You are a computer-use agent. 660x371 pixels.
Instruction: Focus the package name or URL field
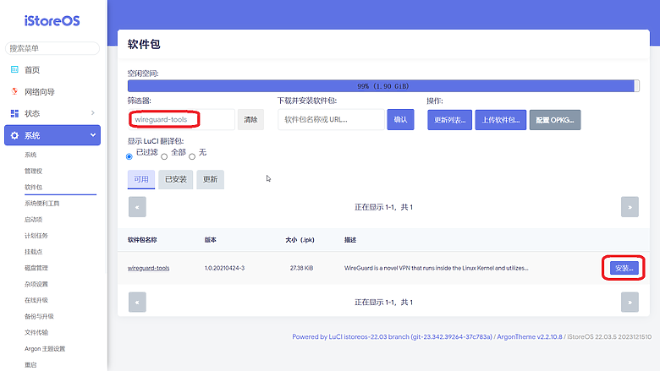click(x=331, y=119)
